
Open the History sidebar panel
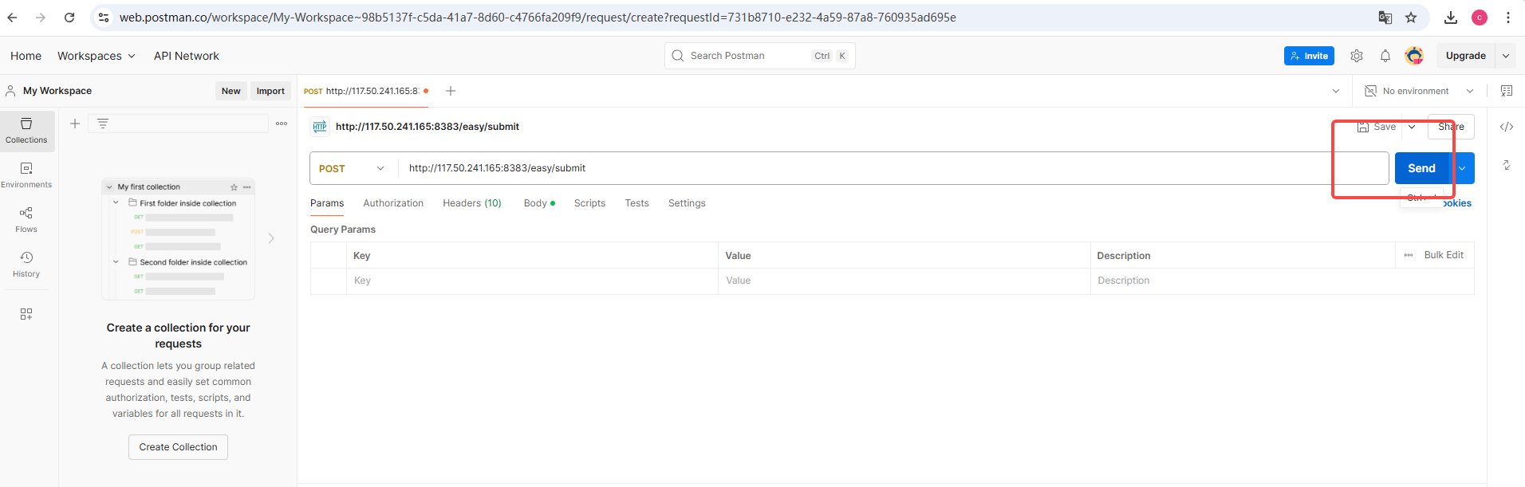pos(26,265)
